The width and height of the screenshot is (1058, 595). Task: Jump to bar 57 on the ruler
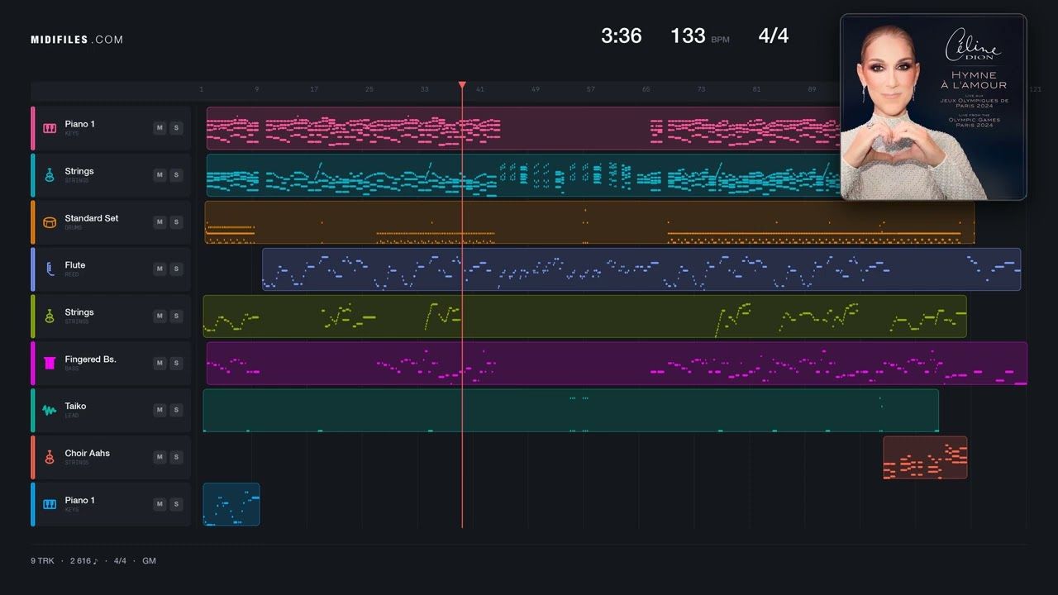pos(591,89)
